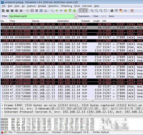143x135 pixels.
Task: Reset zoom to normal size icon
Action: (x=101, y=11)
